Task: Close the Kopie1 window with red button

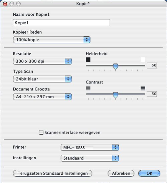Action: (x=5, y=4)
